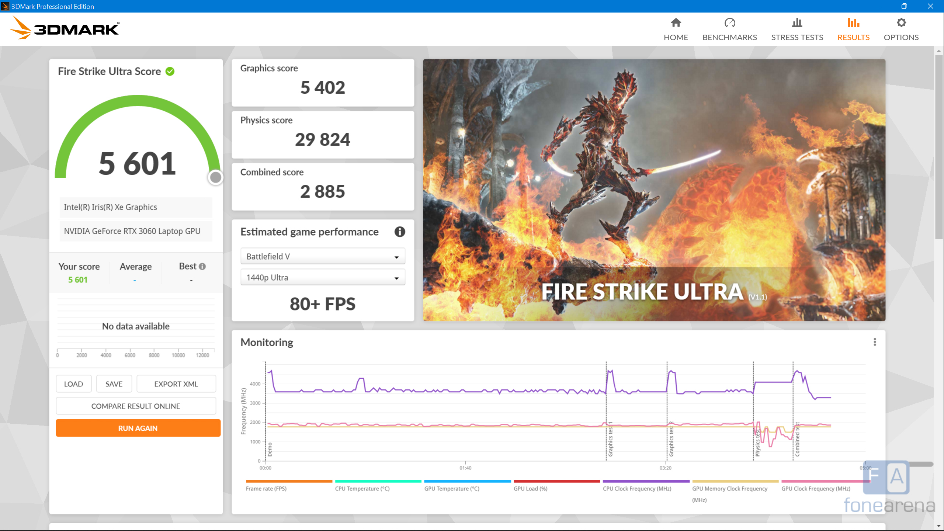This screenshot has height=531, width=944.
Task: Click the vertical scrollbar on the right
Action: click(x=939, y=147)
